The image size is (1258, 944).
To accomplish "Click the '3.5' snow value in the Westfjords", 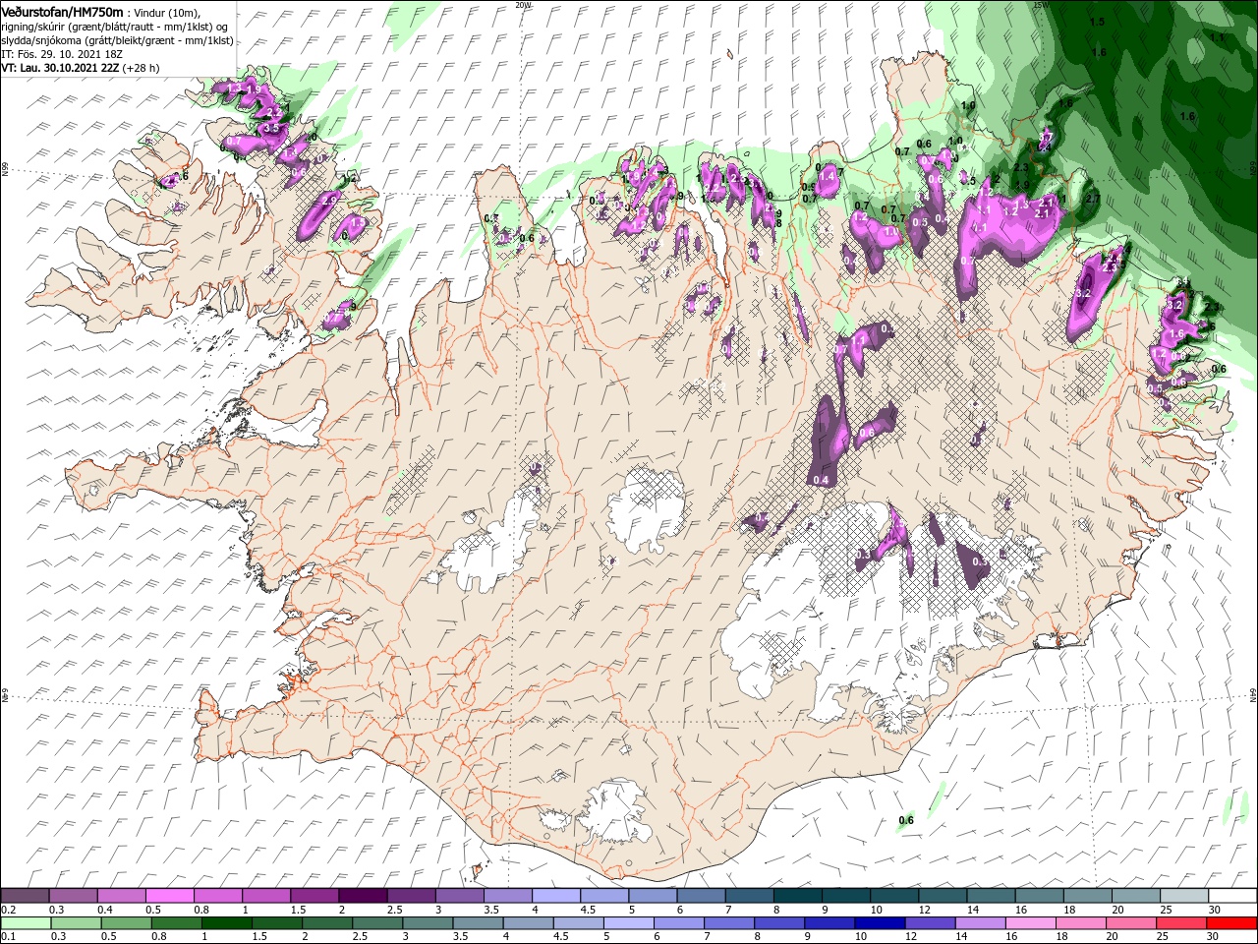I will [x=272, y=129].
